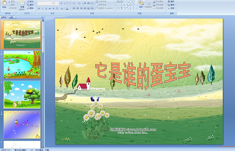
Task: Click the Copy (复制) icon
Action: [9, 5]
